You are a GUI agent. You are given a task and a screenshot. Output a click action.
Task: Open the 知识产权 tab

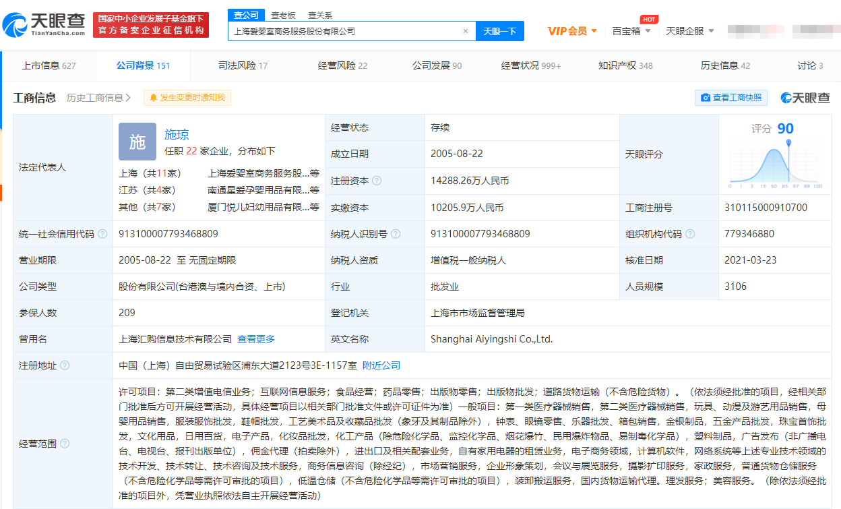click(x=625, y=65)
